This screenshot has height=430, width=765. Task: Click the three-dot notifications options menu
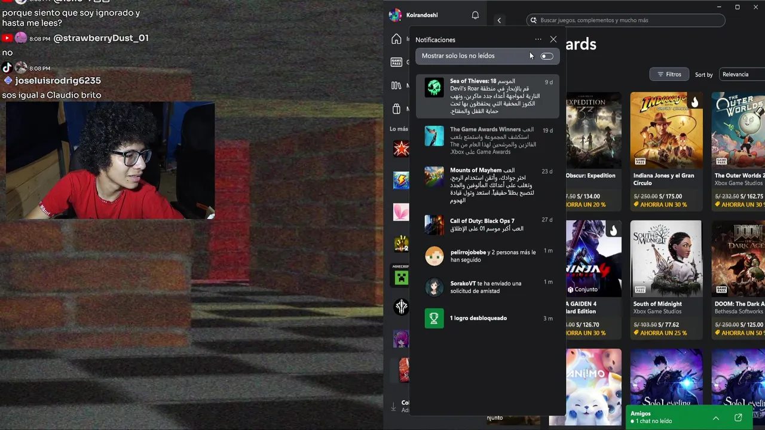pos(538,39)
